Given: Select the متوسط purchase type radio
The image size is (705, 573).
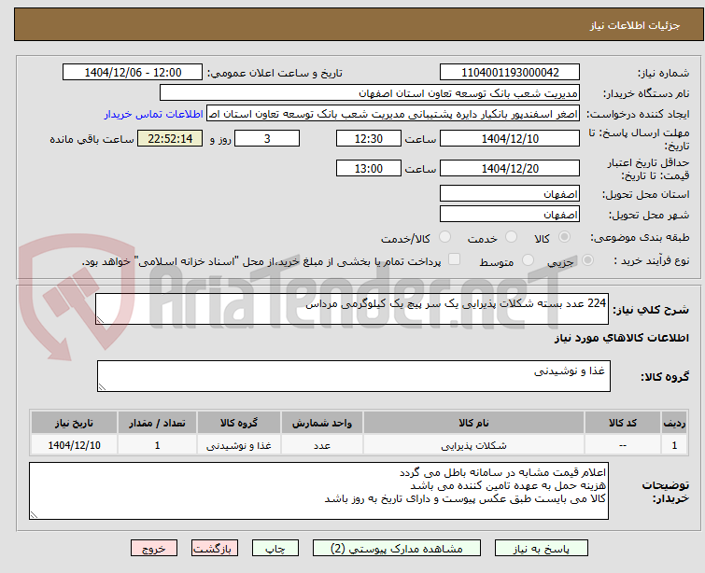Looking at the screenshot, I should (x=528, y=260).
